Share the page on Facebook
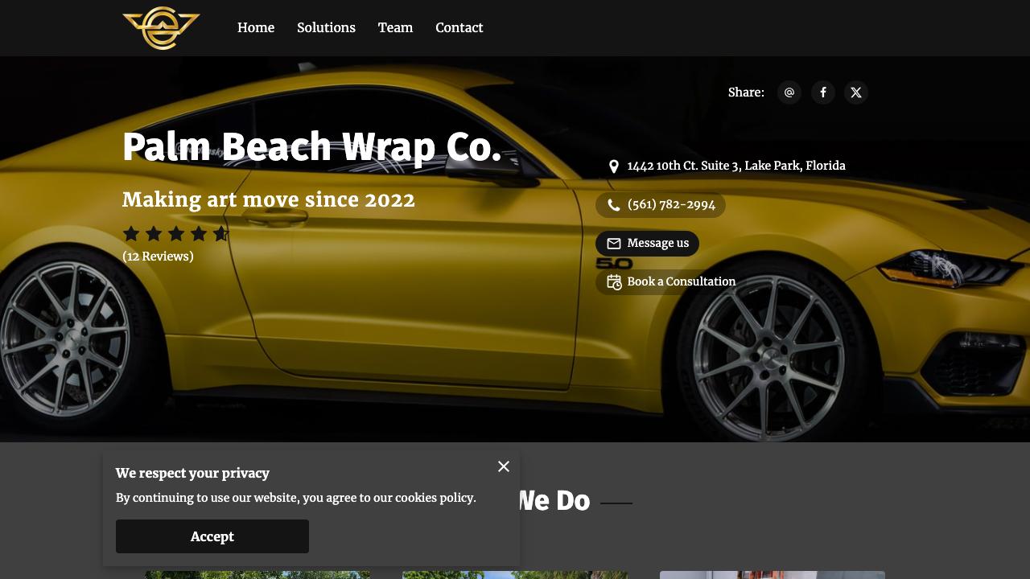 tap(823, 92)
